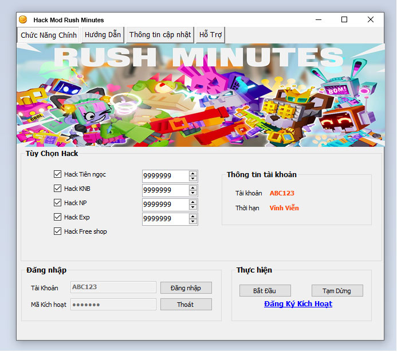
Task: Toggle the Hack KNB checkbox
Action: pos(57,189)
